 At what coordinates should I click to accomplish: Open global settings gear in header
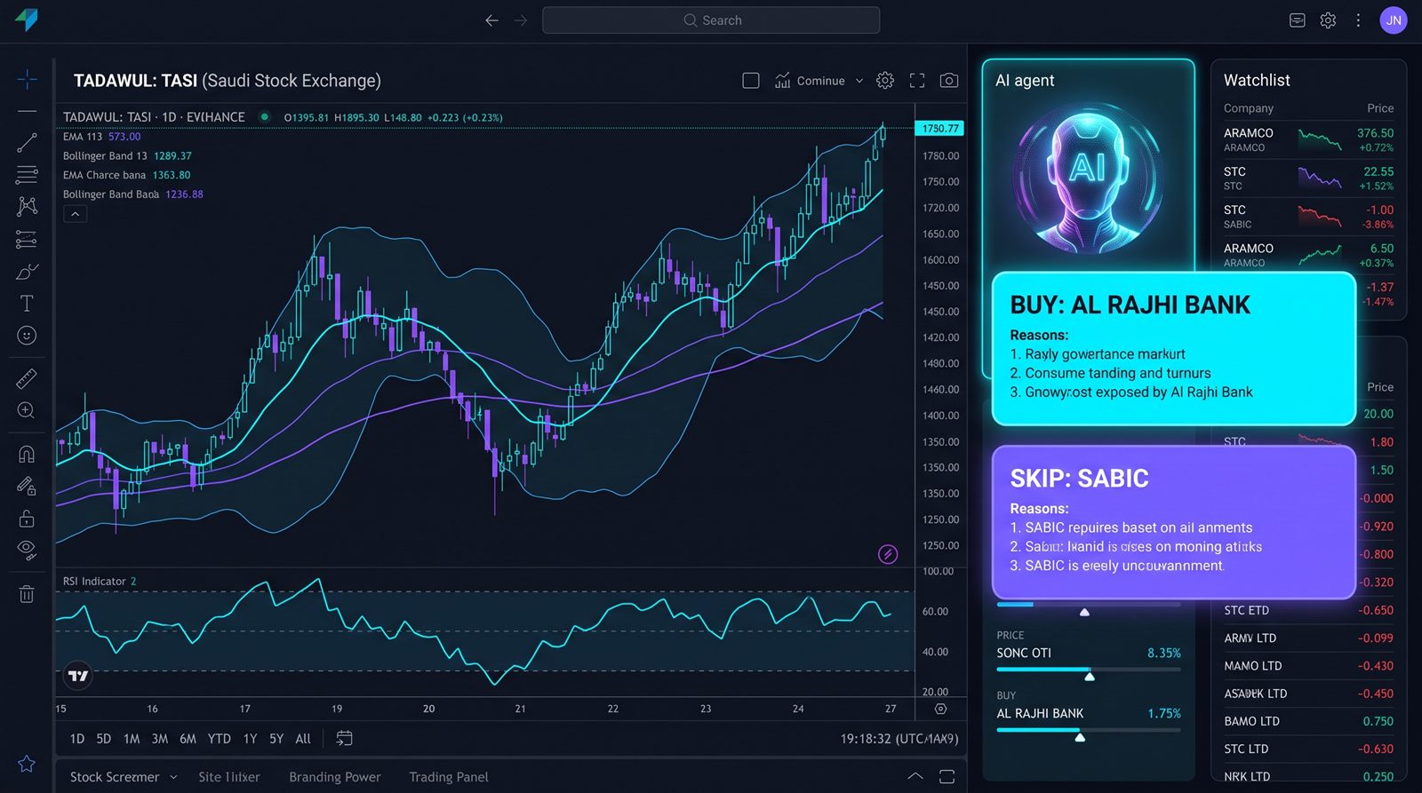click(1328, 20)
